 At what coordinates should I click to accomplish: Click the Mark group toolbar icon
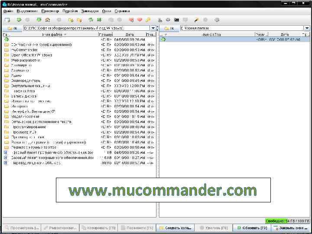click(x=71, y=20)
